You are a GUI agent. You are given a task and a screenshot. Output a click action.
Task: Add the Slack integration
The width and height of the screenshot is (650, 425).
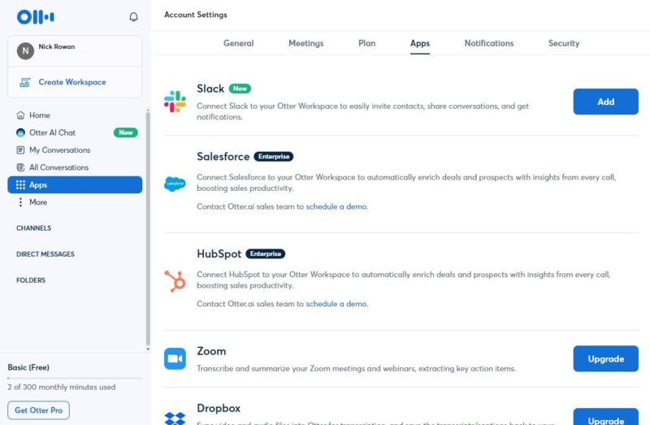[x=605, y=102]
